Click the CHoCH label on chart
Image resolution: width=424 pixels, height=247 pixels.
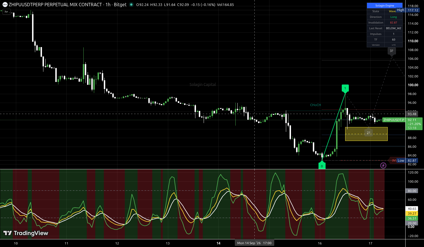[315, 105]
